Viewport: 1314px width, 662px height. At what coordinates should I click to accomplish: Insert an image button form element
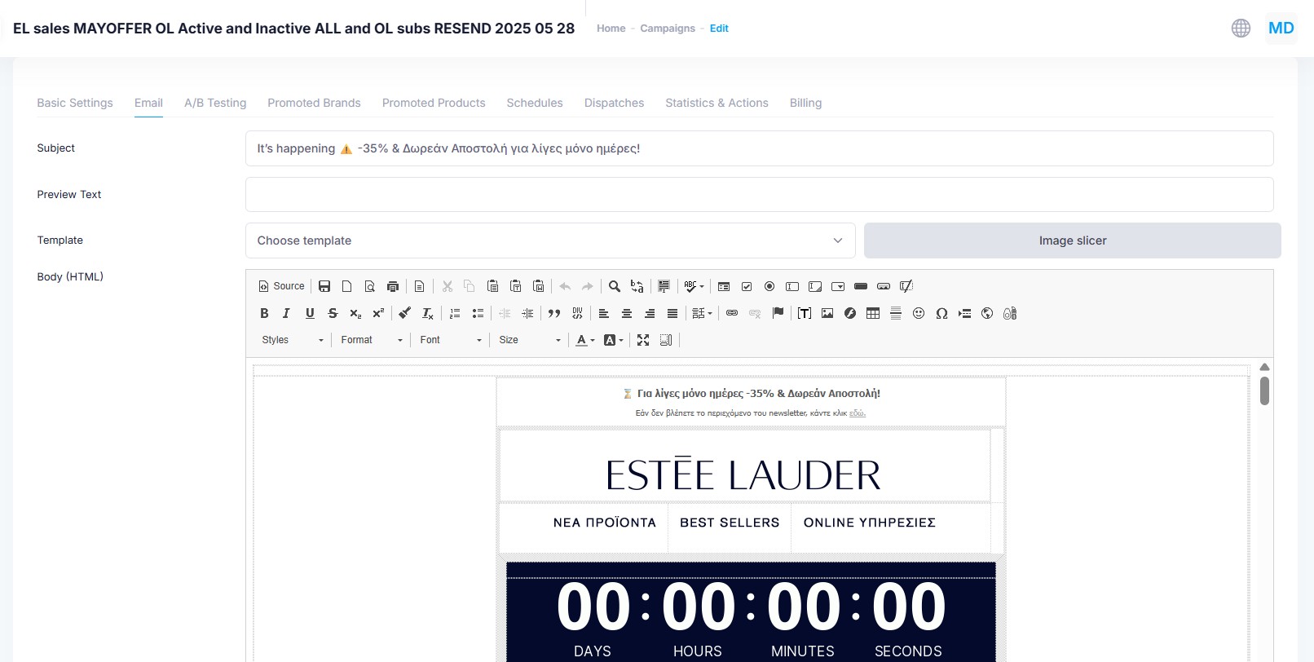coord(884,286)
